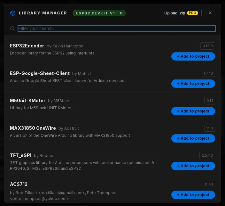Close the Library Manager dialog
Image resolution: width=225 pixels, height=206 pixels.
210,13
